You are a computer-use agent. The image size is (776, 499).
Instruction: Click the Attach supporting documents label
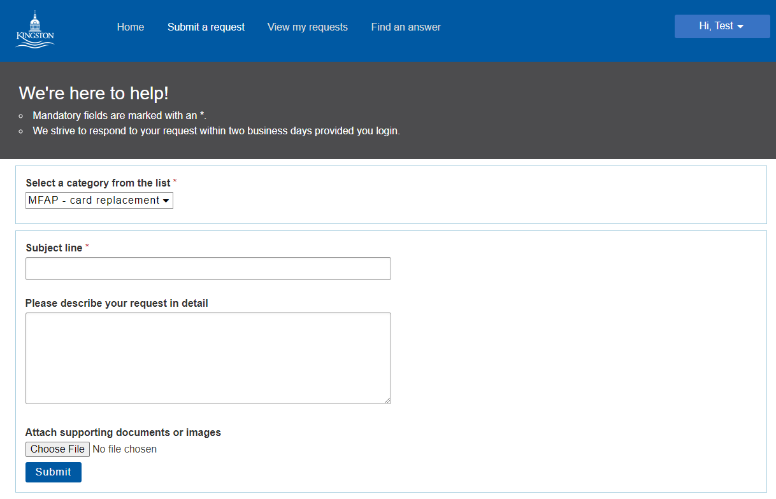[x=123, y=432]
